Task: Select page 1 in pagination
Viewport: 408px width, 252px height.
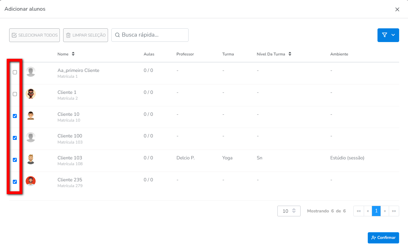Action: coord(376,211)
